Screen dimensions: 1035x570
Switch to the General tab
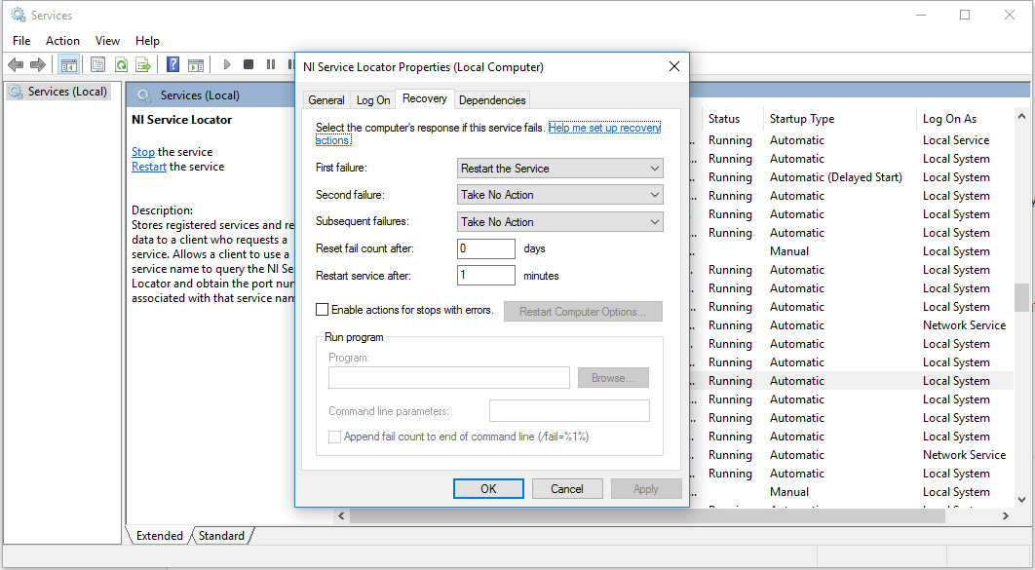[326, 100]
